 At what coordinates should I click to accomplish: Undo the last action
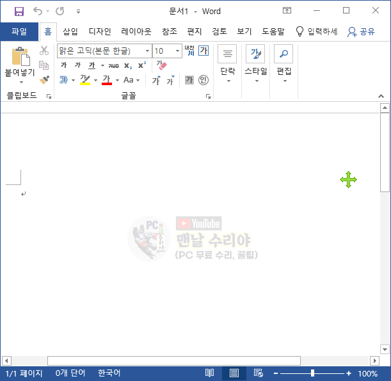pyautogui.click(x=38, y=12)
